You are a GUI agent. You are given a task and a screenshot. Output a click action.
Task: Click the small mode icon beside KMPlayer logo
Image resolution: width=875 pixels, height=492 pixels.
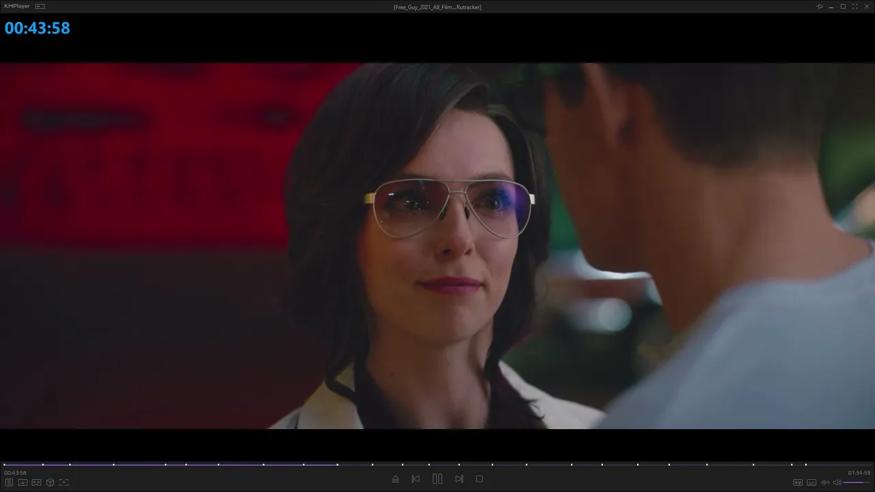40,6
